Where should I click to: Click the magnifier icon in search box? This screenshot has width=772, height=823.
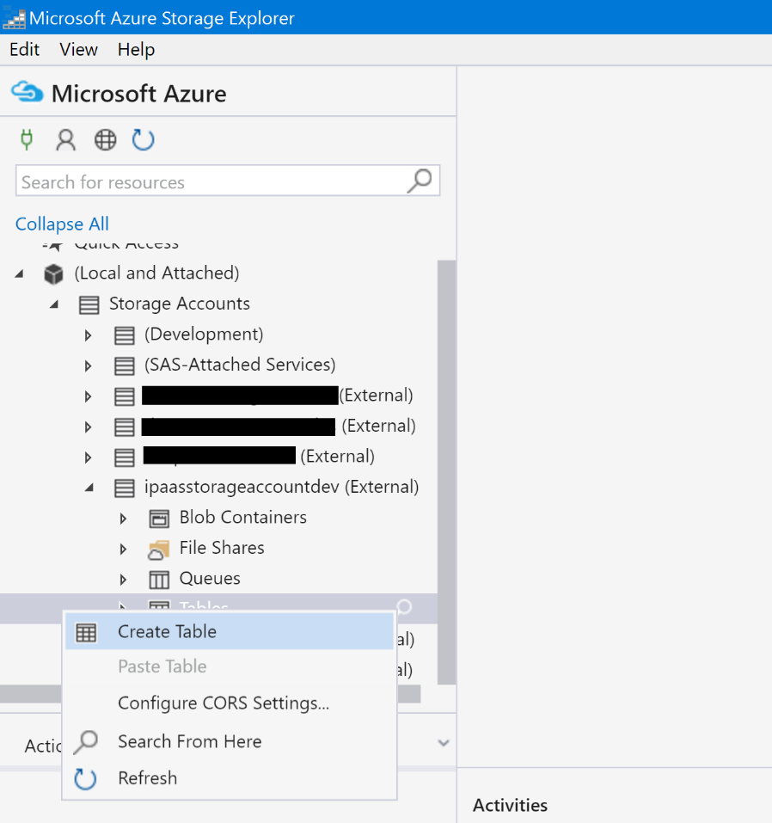[420, 181]
